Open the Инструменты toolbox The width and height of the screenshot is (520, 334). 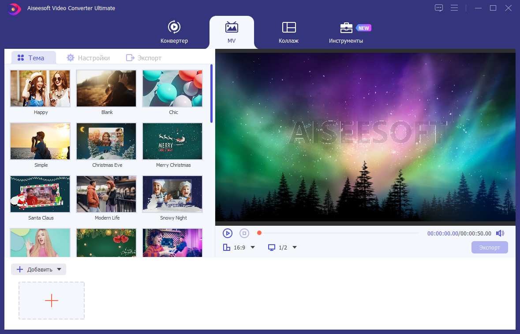click(346, 32)
